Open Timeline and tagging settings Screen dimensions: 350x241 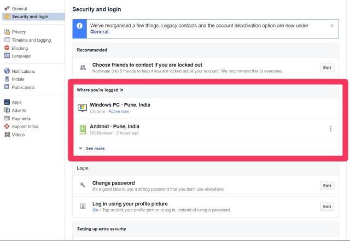[x=31, y=40]
